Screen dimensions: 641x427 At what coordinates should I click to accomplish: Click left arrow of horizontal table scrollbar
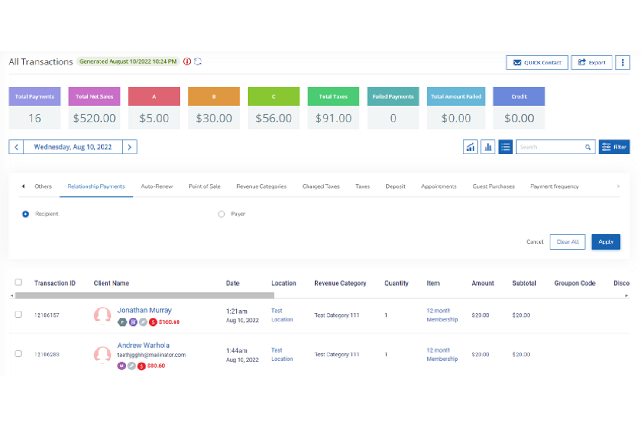[x=12, y=295]
